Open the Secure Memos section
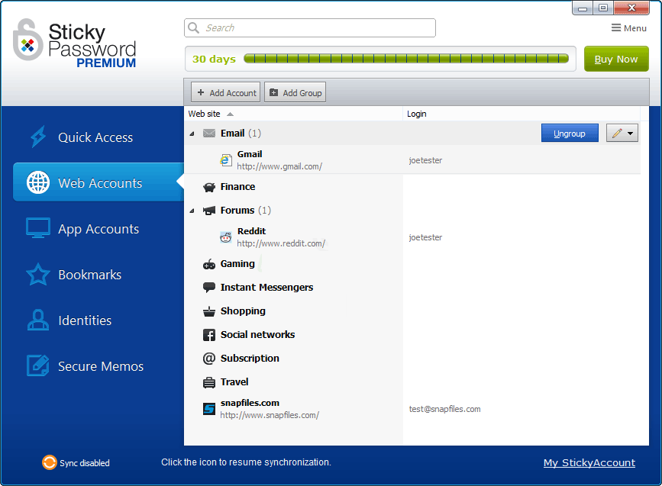This screenshot has width=662, height=486. pyautogui.click(x=99, y=366)
